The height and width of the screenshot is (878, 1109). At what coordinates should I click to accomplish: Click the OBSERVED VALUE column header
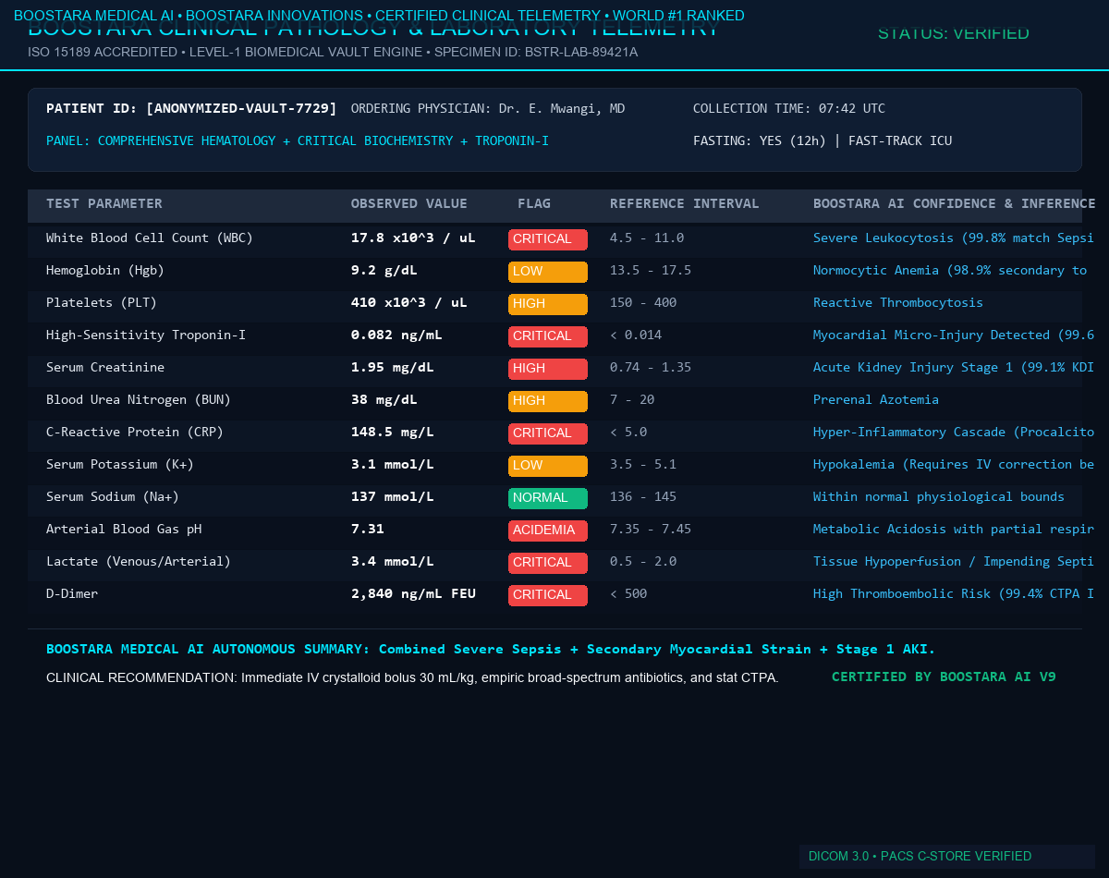(x=409, y=203)
